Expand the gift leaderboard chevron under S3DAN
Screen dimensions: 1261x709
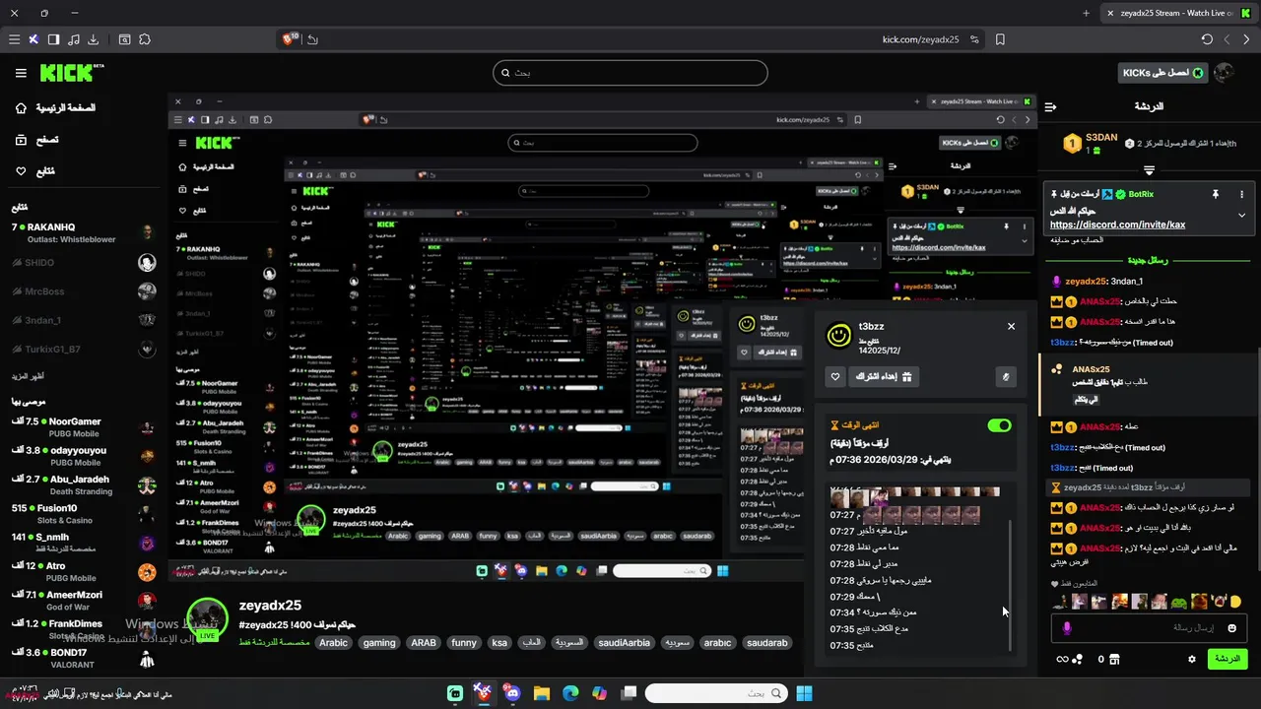[x=1149, y=170]
